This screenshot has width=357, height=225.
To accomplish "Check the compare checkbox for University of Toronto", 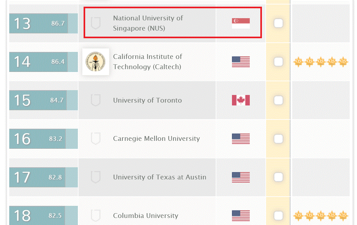I will pyautogui.click(x=278, y=100).
